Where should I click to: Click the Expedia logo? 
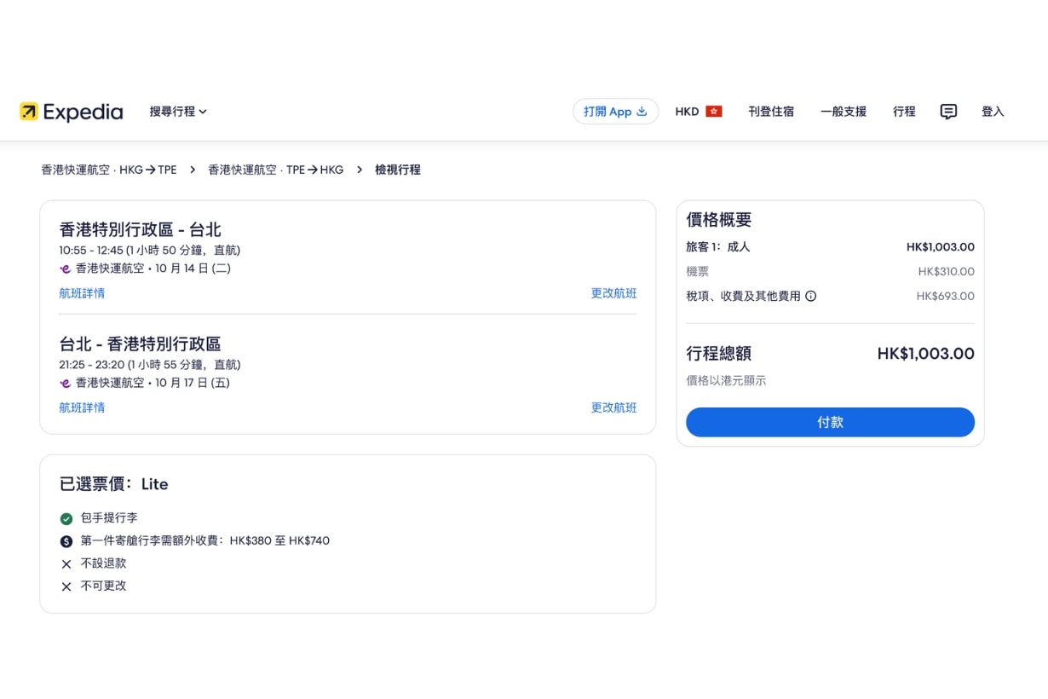tap(71, 111)
